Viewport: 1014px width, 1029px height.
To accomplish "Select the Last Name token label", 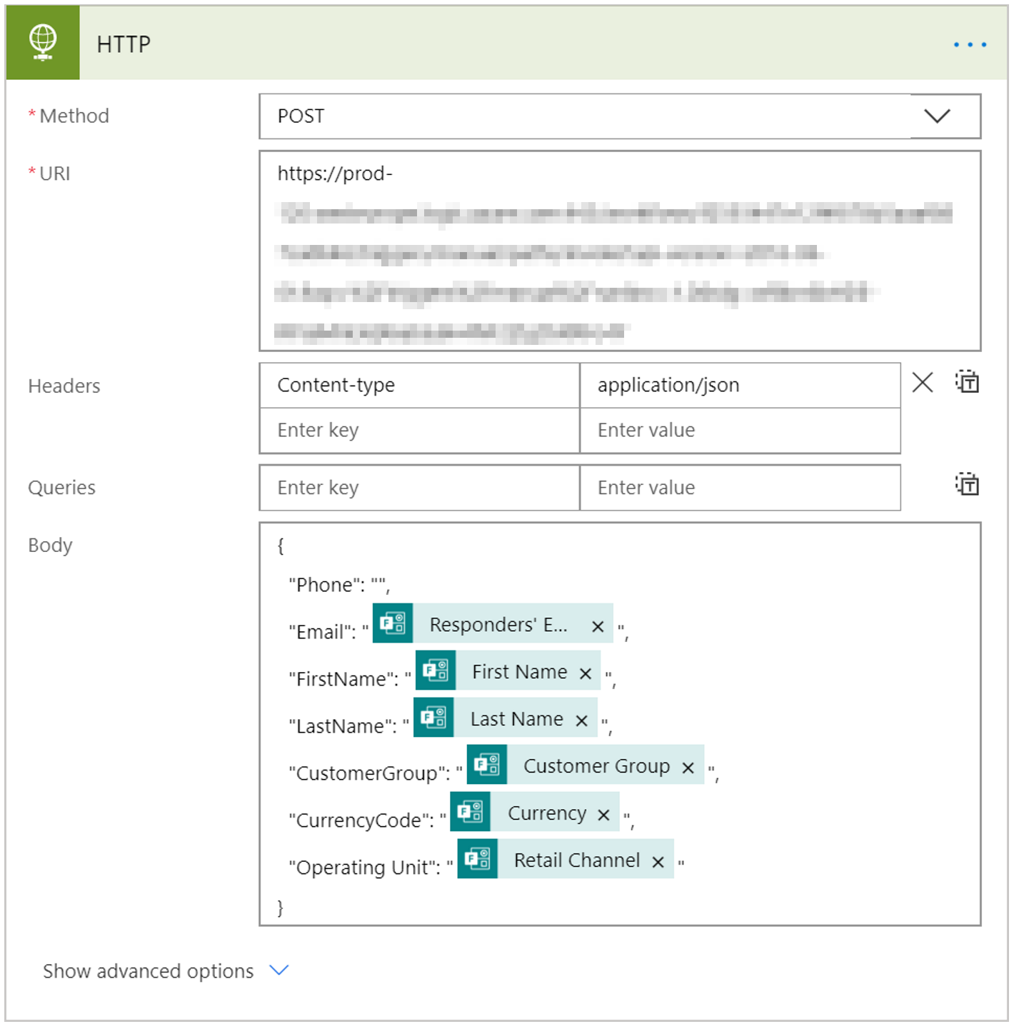I will [x=516, y=719].
